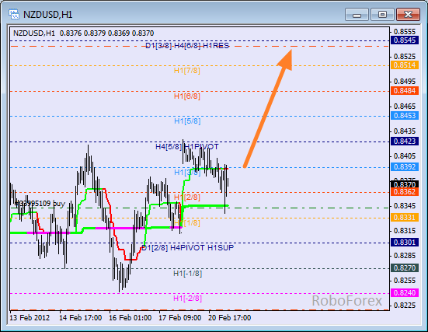The height and width of the screenshot is (332, 428).
Task: Select the 14 Feb 17:00 time marker
Action: (x=81, y=318)
